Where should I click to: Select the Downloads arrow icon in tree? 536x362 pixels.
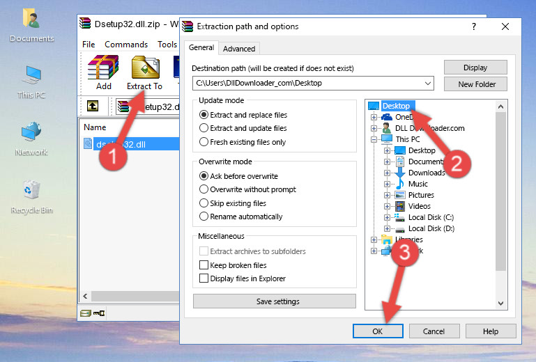pyautogui.click(x=400, y=173)
